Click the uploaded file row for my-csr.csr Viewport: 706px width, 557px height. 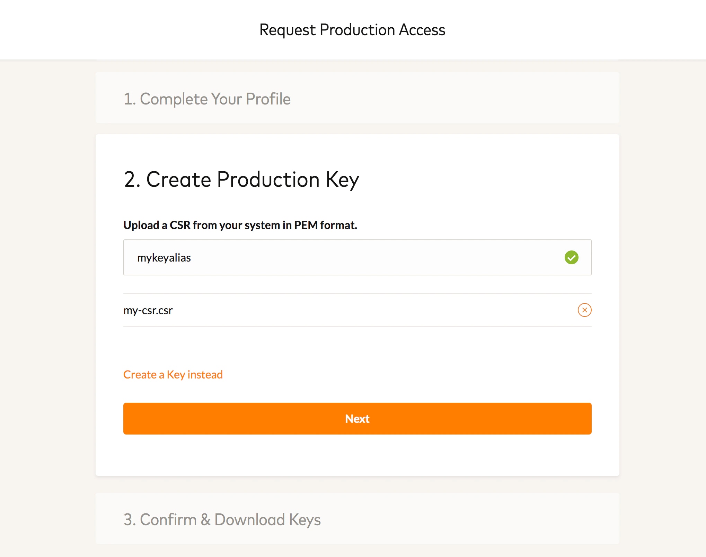tap(346, 310)
